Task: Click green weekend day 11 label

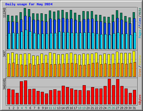Action: point(50,108)
